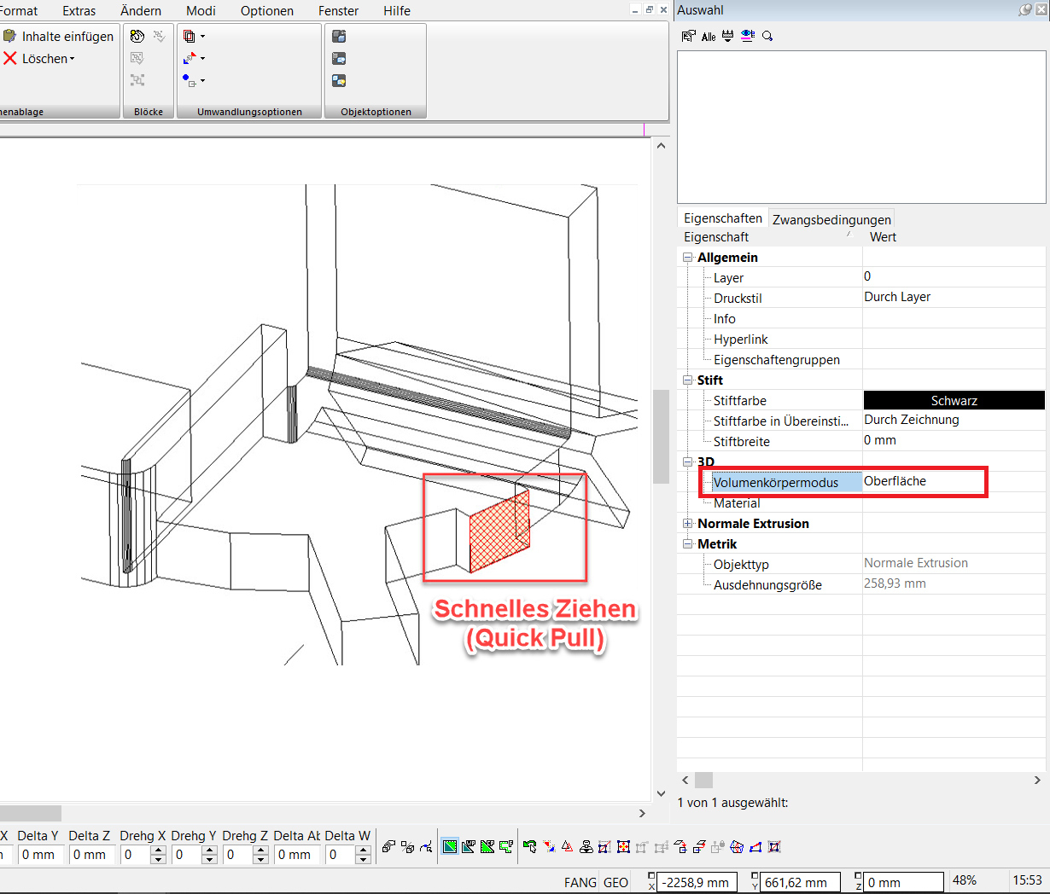Click the X coordinate field in status bar
This screenshot has height=894, width=1050.
(698, 882)
